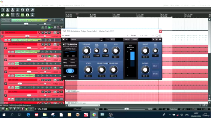Click the preset up/down stepper arrows

(x=102, y=40)
